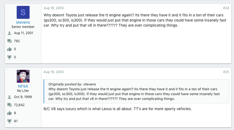Click the messages icon beside 72,642
Image resolution: width=234 pixels, height=130 pixels.
click(9, 105)
